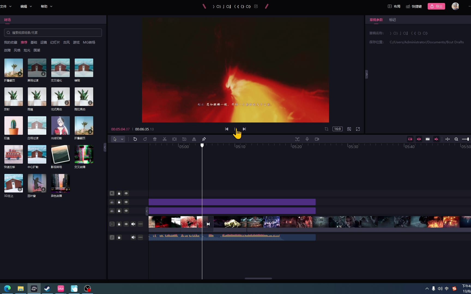The height and width of the screenshot is (294, 471).
Task: Select the 基础 transition category
Action: coord(34,42)
